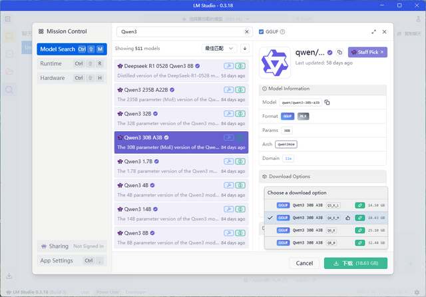Open the model loader dropdown at top
426x297 pixels.
coord(216,19)
